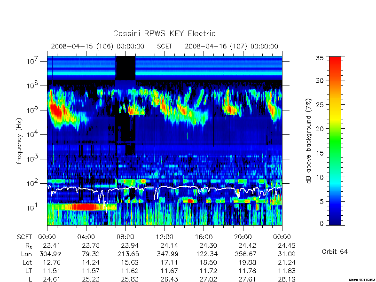Viewport: 376px width, 282px height.
Task: Click the 35 tick on the color scale
Action: pos(320,58)
